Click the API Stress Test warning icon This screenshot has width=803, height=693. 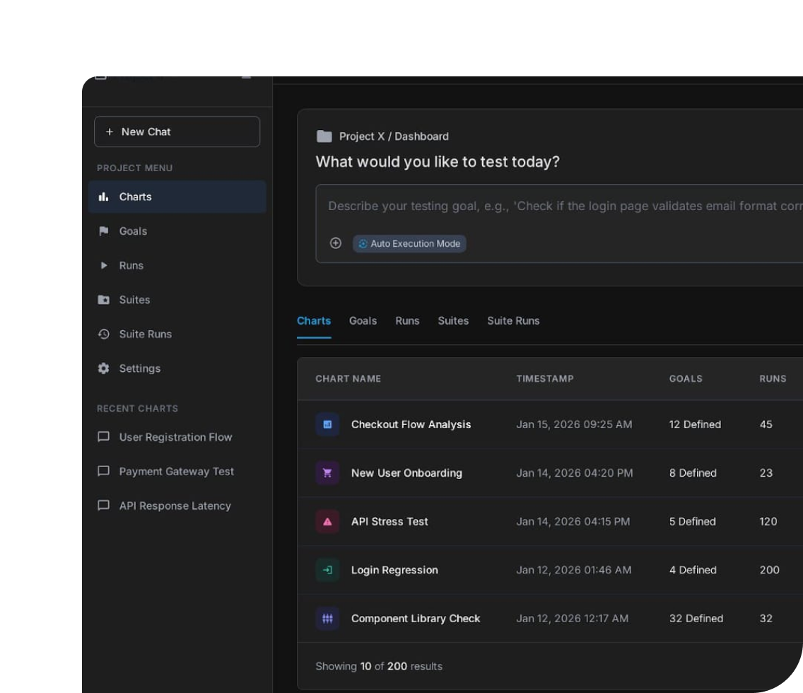coord(327,522)
